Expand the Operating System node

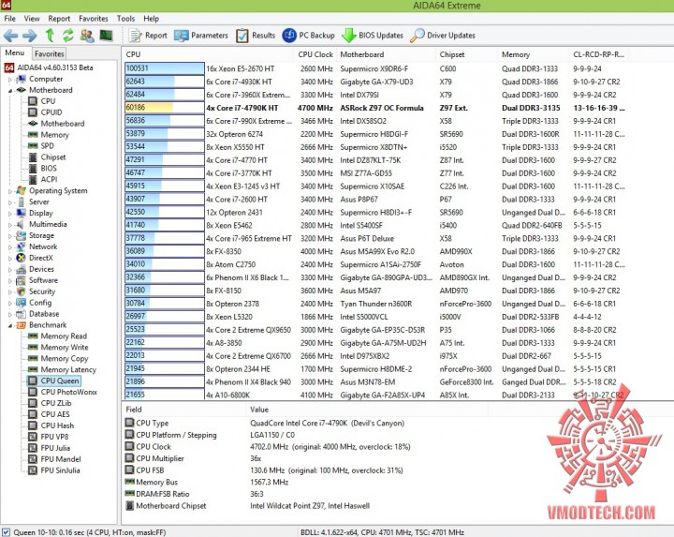click(x=10, y=191)
